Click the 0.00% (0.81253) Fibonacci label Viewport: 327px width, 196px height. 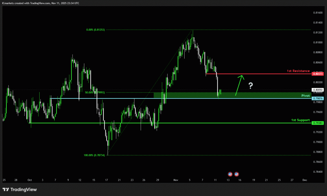coord(96,30)
